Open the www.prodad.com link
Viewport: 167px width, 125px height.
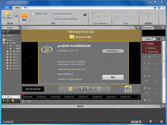pyautogui.click(x=65, y=74)
